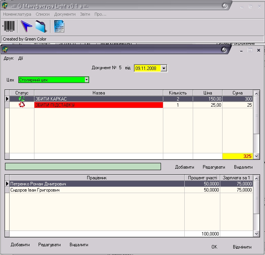
Task: Open the barcode tool in main toolbar
Action: coord(9,26)
